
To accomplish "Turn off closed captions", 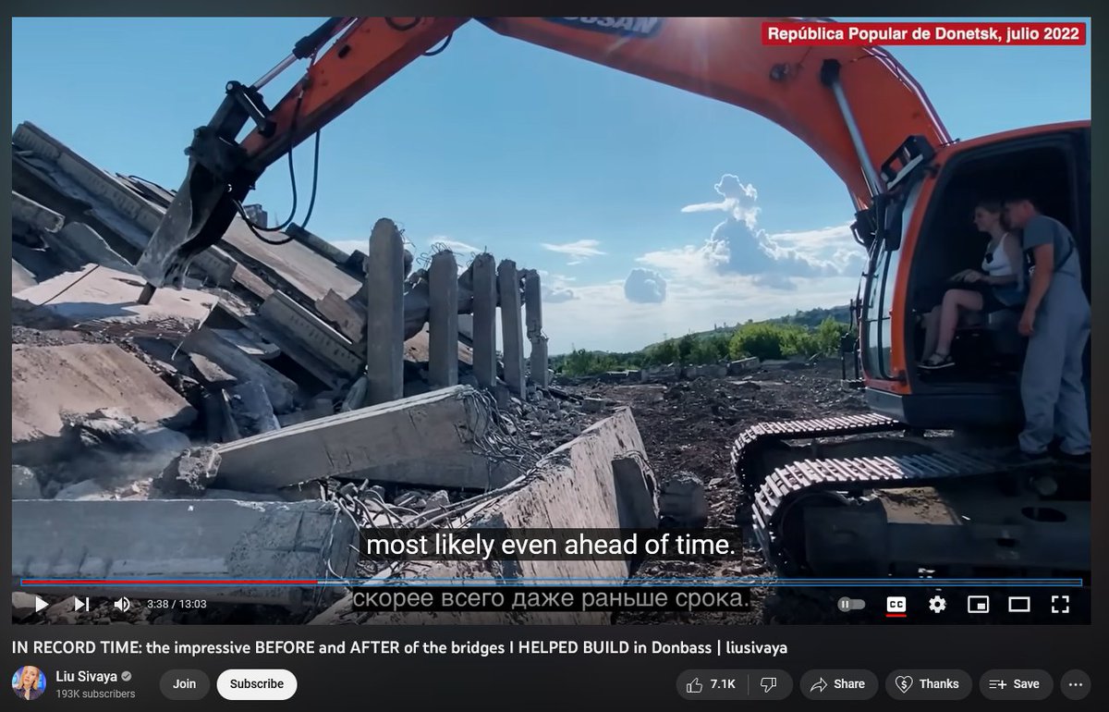I will coord(896,604).
